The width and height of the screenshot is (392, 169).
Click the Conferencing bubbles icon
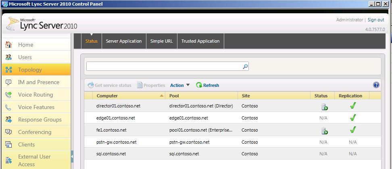click(x=8, y=132)
